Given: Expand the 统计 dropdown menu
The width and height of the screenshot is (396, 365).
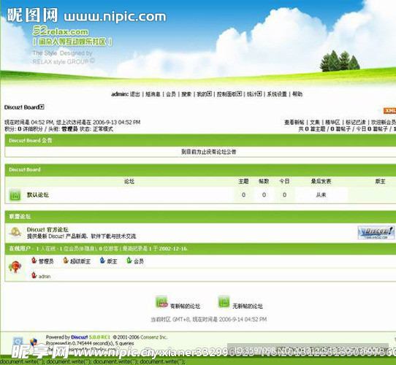Looking at the screenshot, I should (x=259, y=94).
